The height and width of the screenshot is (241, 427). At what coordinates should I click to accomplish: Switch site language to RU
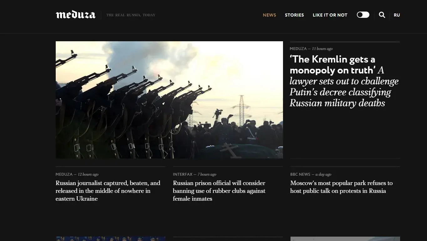point(397,15)
